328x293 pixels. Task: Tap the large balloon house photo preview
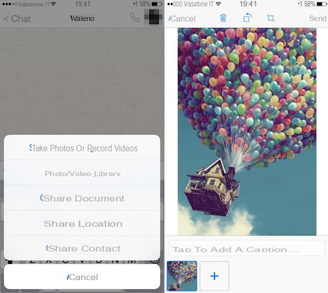(247, 131)
